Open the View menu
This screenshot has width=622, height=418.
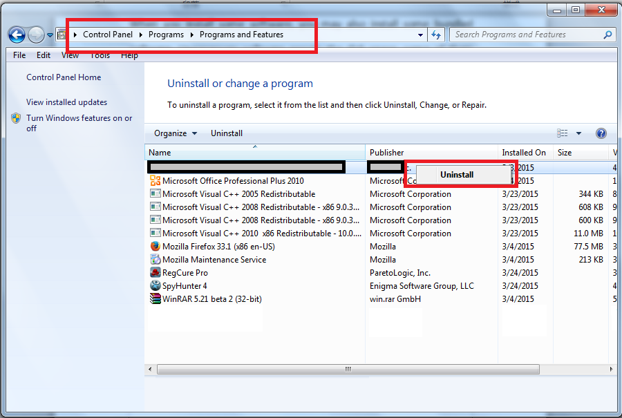pyautogui.click(x=70, y=55)
